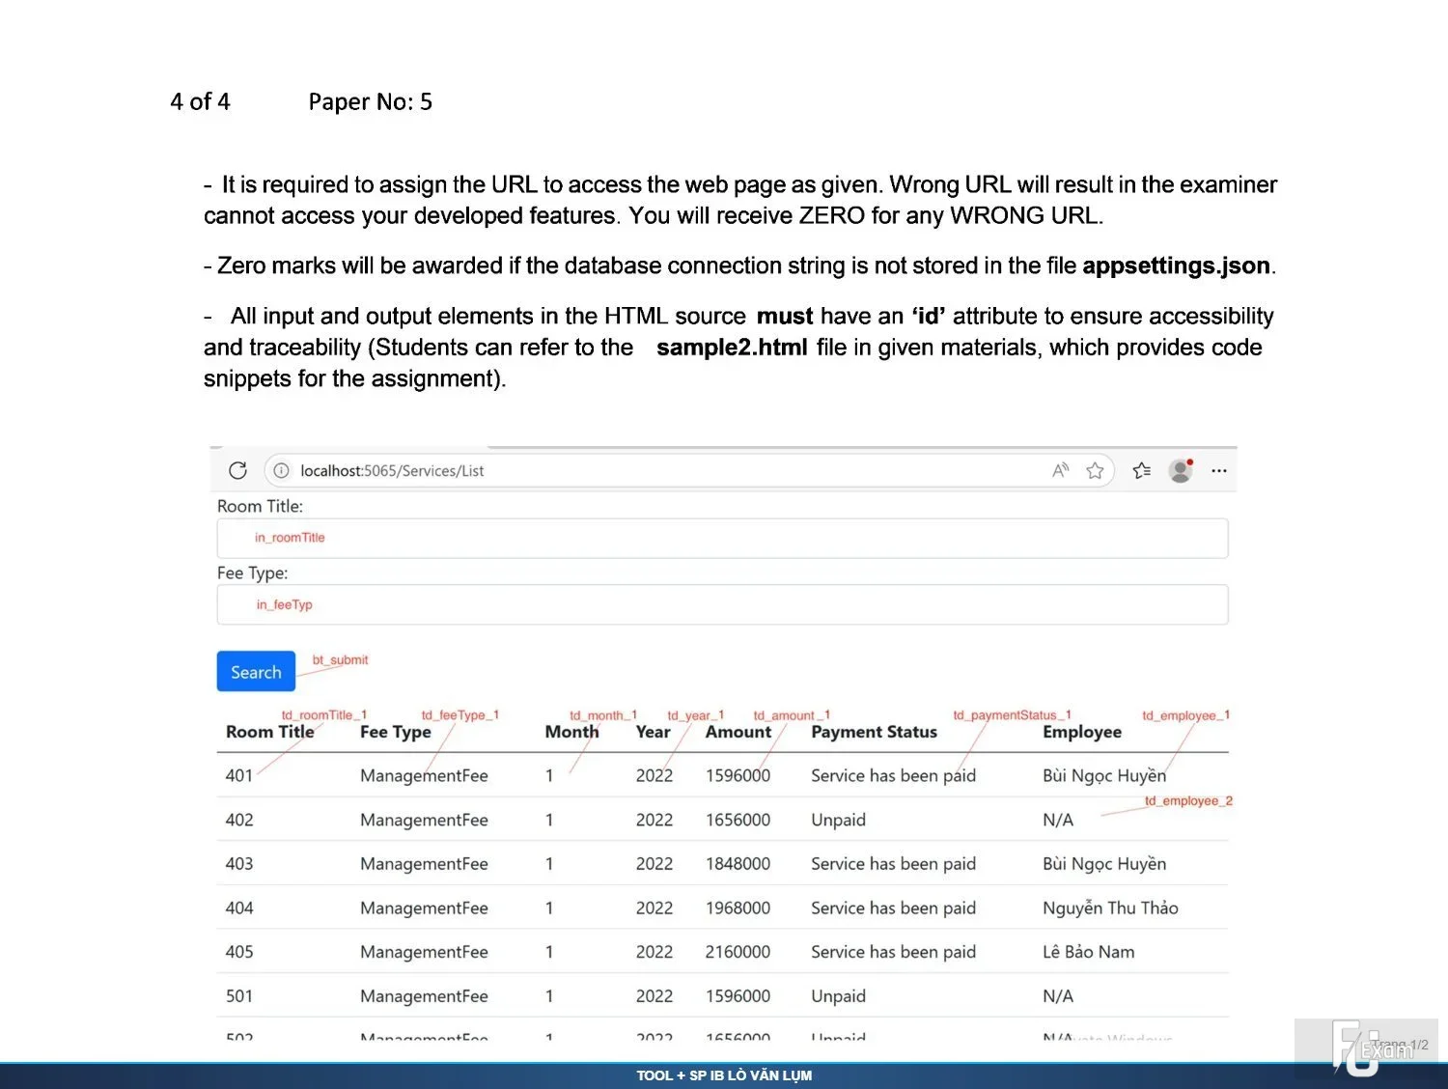Click employee Nguyễn Thu Thảo
The width and height of the screenshot is (1448, 1089).
click(1110, 907)
